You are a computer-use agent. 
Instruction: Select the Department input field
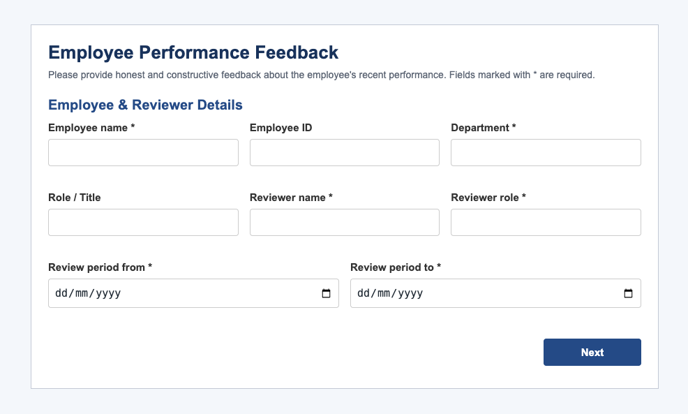546,153
